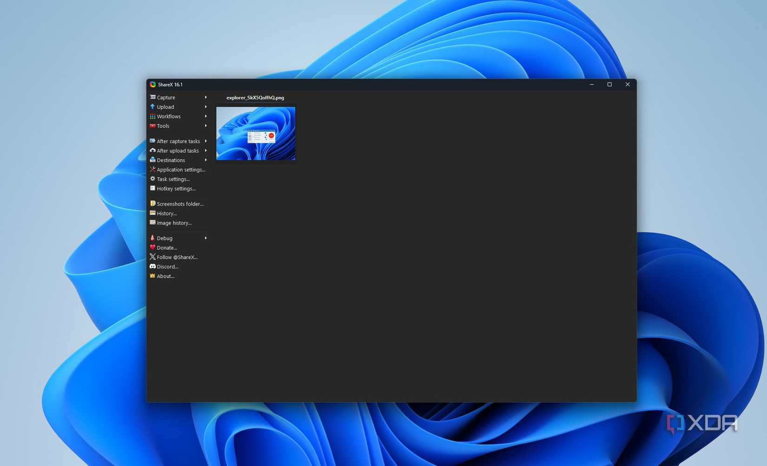Open the About dialog
767x466 pixels.
pyautogui.click(x=179, y=276)
